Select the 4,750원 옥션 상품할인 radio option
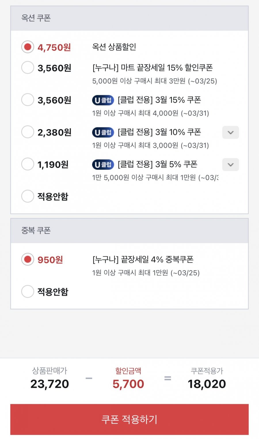259x439 pixels. [28, 47]
